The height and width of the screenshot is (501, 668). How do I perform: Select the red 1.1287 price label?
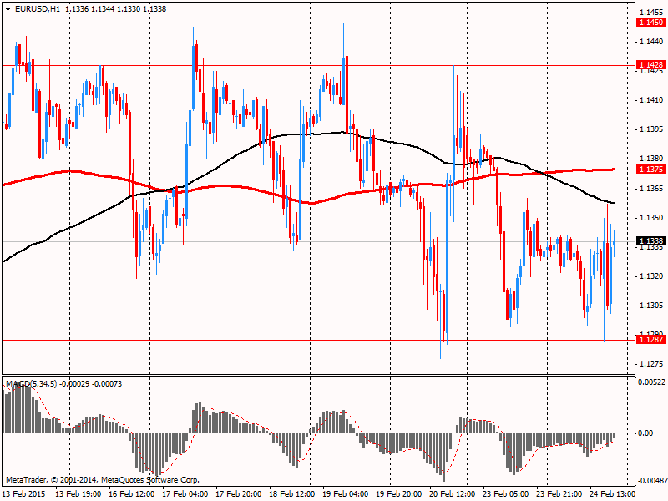650,340
